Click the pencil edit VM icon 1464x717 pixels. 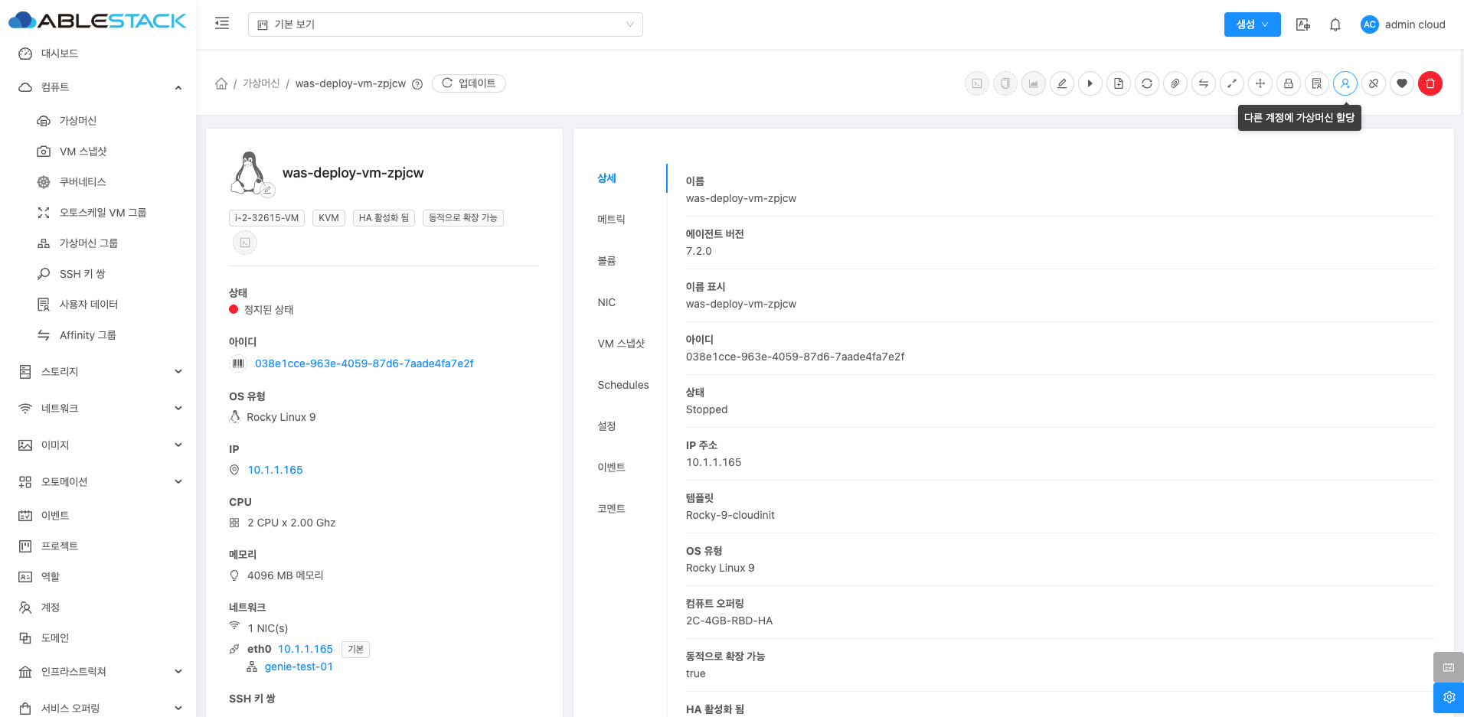click(1061, 83)
